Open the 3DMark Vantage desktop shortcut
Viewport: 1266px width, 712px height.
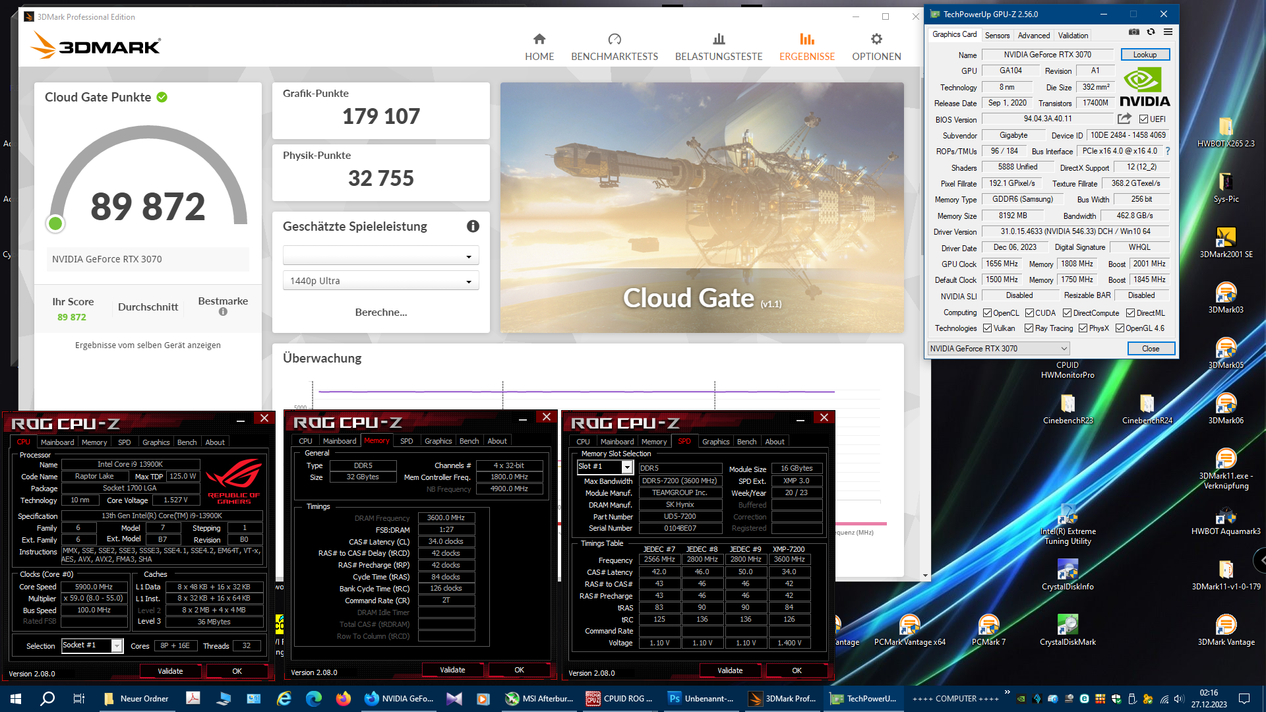(x=1226, y=630)
